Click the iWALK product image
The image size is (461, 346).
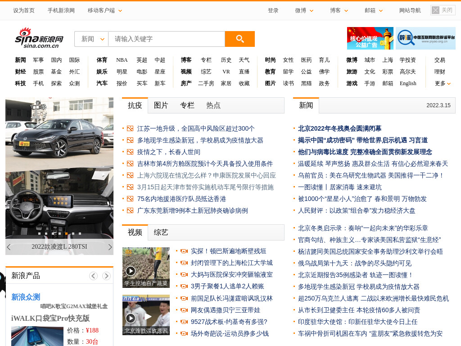(37, 336)
